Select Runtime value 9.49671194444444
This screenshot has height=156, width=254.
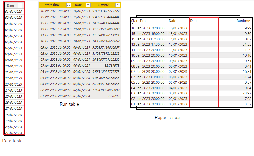(106, 17)
